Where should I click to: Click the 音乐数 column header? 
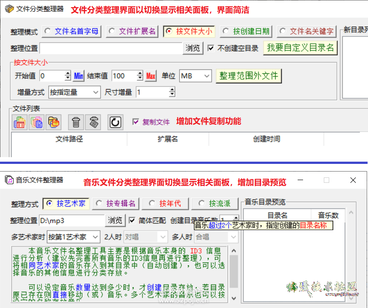(x=328, y=215)
